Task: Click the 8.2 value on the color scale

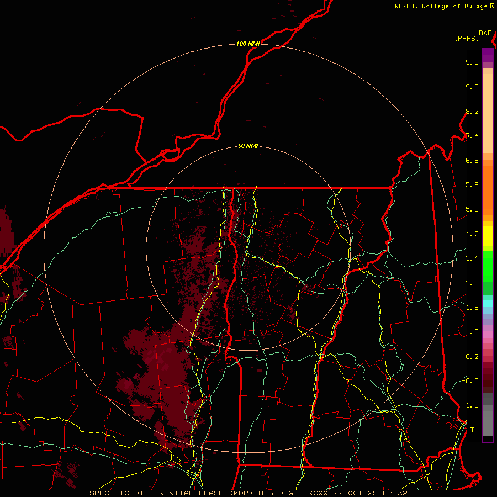Action: click(x=472, y=111)
